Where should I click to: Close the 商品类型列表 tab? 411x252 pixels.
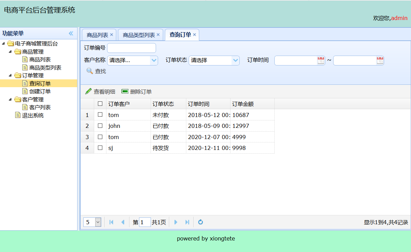coord(158,35)
